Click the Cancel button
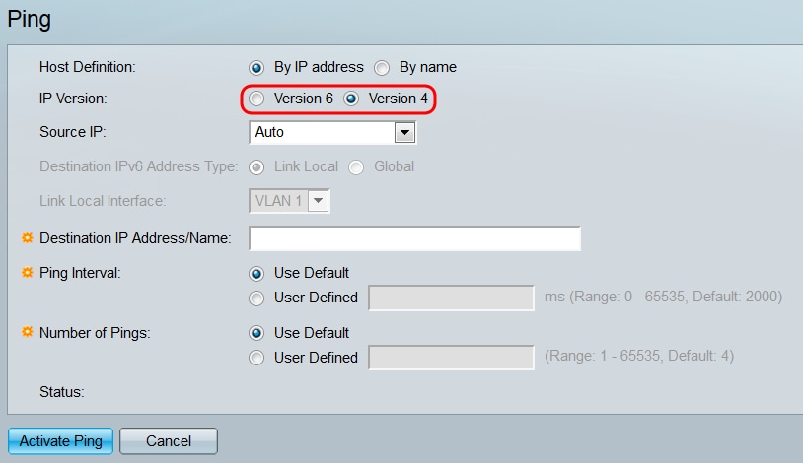The height and width of the screenshot is (463, 803). pos(168,441)
